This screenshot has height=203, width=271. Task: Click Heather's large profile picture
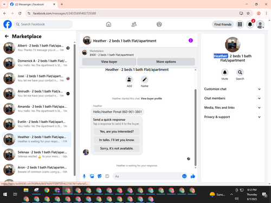tap(233, 44)
